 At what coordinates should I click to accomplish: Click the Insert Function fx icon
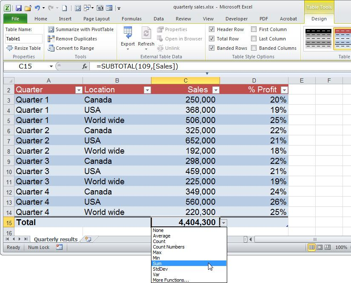85,66
